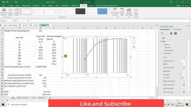Open the rules sheet tab
Image resolution: width=191 pixels, height=107 pixels.
[x=33, y=97]
